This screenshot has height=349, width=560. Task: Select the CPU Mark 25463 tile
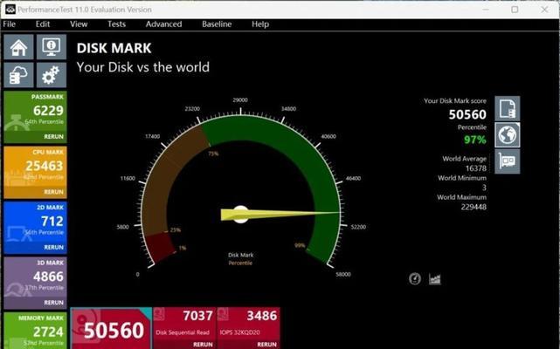[x=35, y=173]
